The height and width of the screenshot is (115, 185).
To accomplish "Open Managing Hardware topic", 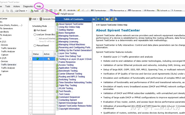I will coord(69,36).
